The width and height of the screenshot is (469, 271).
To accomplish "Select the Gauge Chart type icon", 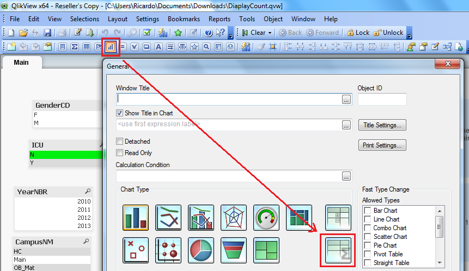I will pyautogui.click(x=266, y=218).
